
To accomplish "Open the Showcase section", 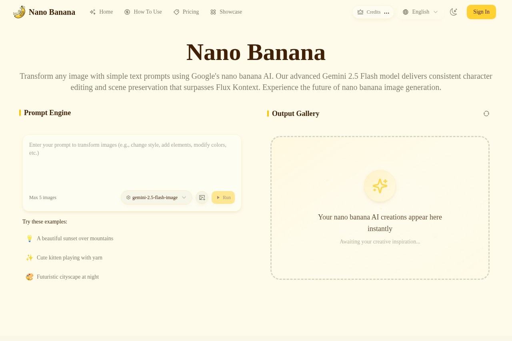I will coord(231,12).
